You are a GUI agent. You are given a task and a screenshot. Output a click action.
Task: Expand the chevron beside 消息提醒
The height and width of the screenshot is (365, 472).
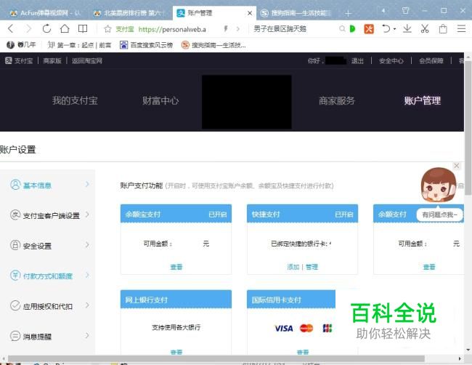click(x=87, y=335)
